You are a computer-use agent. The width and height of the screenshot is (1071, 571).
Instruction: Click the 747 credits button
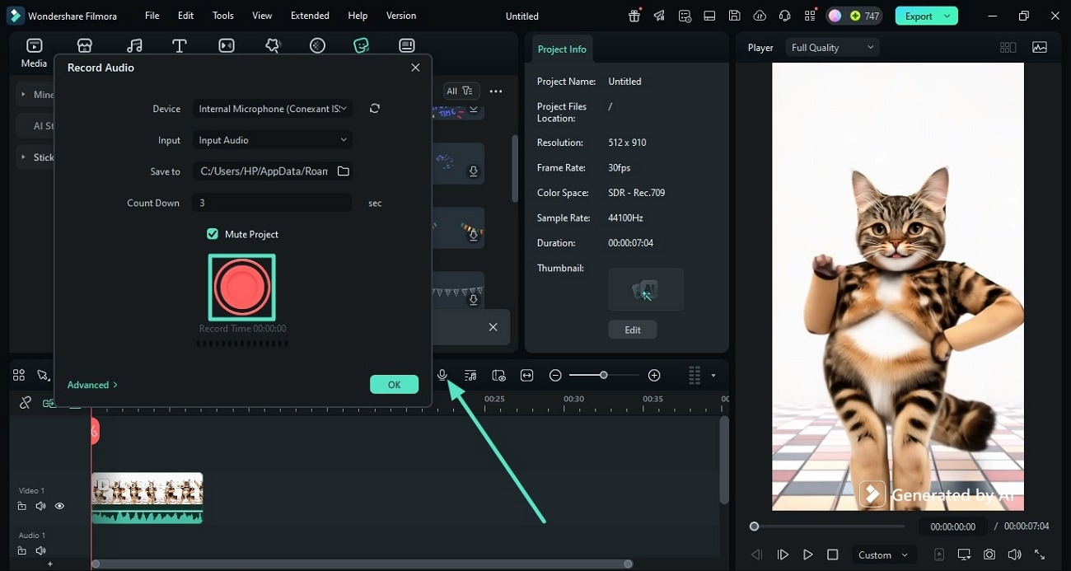coord(864,16)
